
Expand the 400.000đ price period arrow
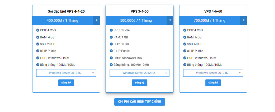click(x=96, y=20)
